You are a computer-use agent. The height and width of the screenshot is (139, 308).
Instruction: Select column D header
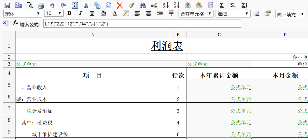(280, 35)
